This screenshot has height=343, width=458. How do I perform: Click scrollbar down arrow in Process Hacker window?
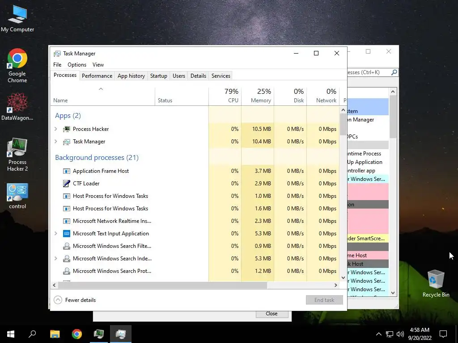393,293
